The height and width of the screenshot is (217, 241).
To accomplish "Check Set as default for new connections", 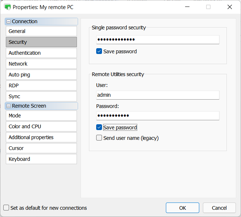I will [6, 208].
